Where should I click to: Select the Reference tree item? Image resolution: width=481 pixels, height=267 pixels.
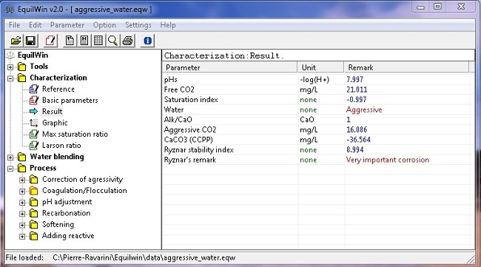coord(58,89)
